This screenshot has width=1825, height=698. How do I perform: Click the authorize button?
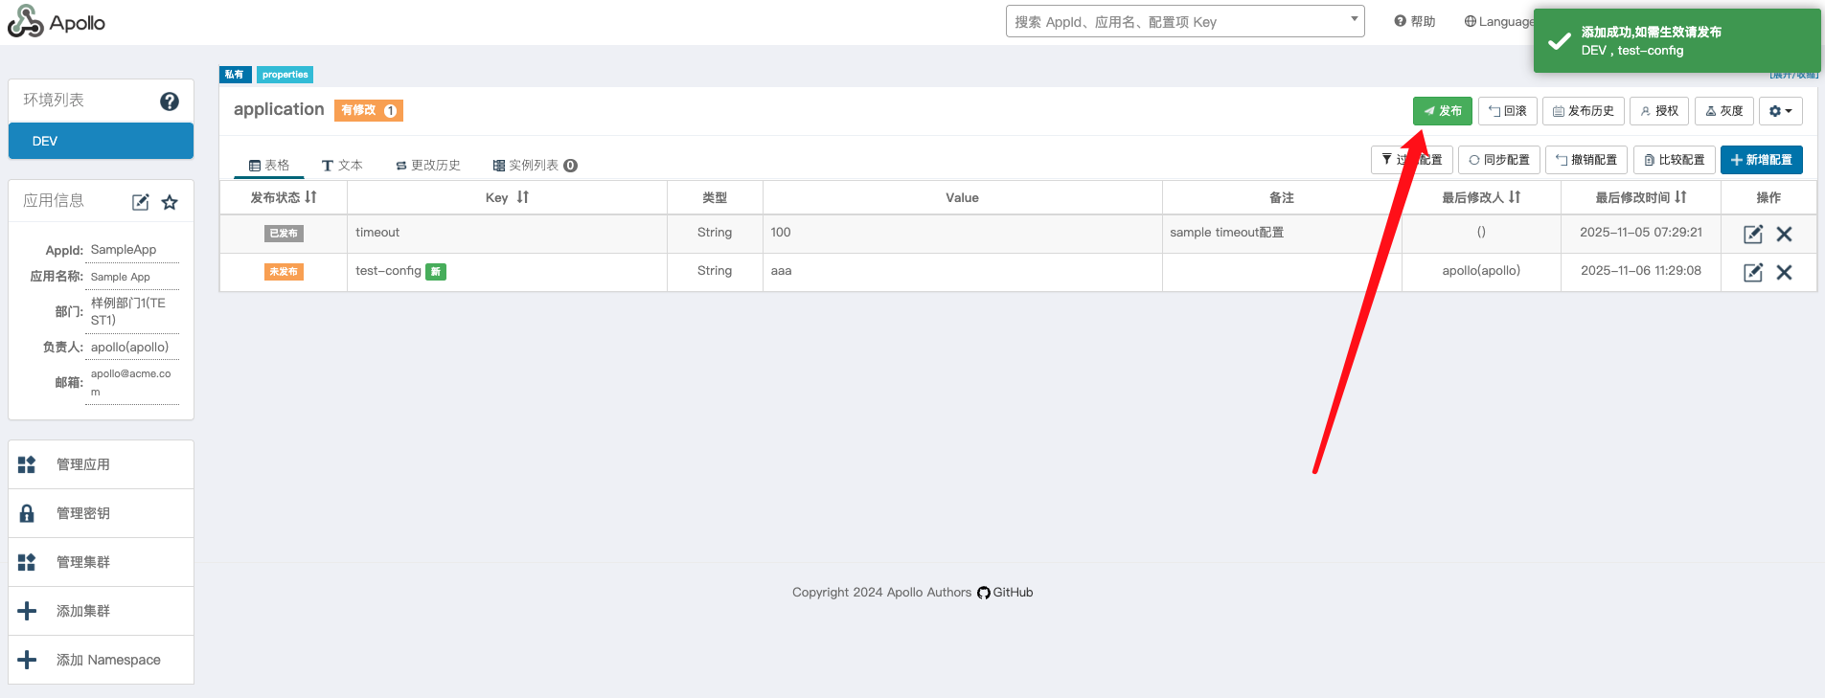tap(1659, 111)
